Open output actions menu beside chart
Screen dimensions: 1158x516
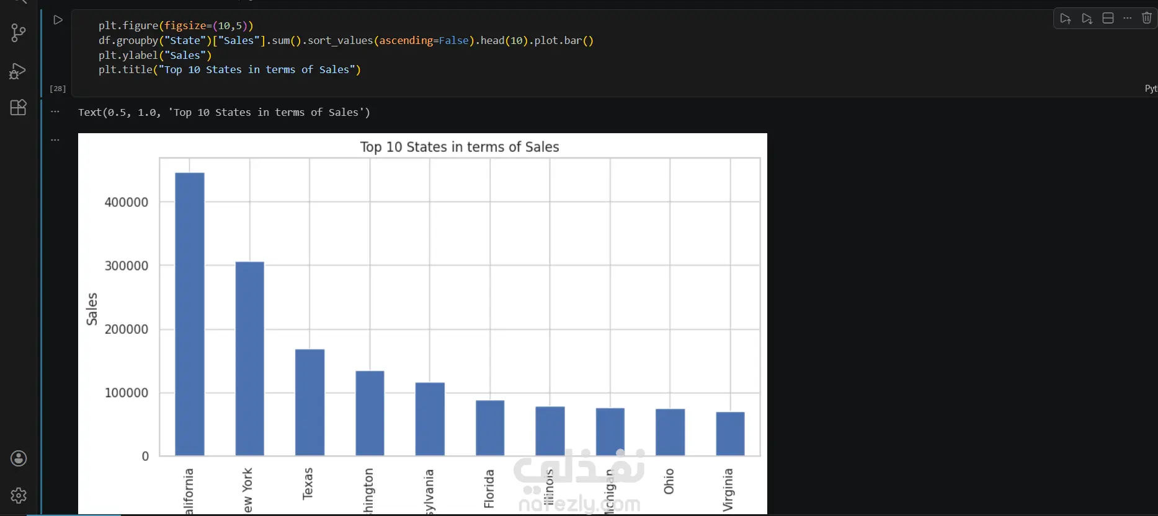pyautogui.click(x=55, y=140)
